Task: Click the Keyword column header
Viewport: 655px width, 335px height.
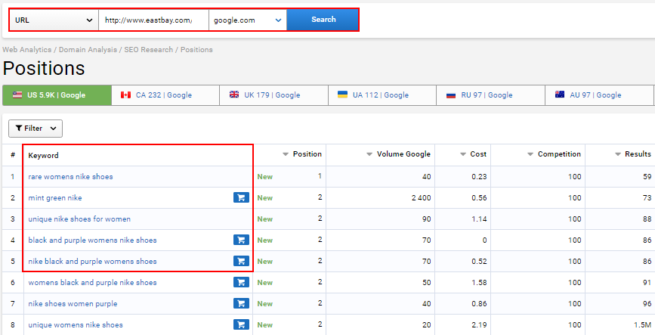Action: (44, 156)
